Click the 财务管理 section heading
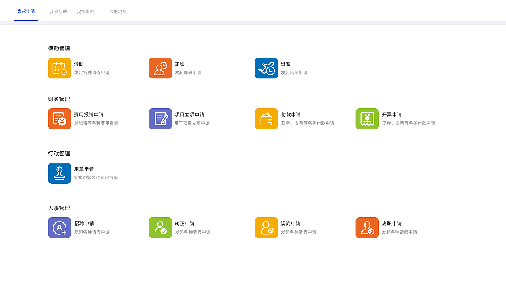The height and width of the screenshot is (284, 506). 59,99
